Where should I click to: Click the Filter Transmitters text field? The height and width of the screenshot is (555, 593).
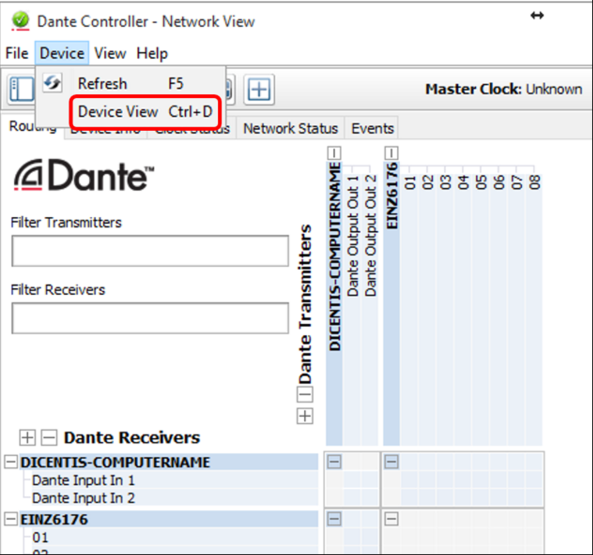click(x=150, y=251)
